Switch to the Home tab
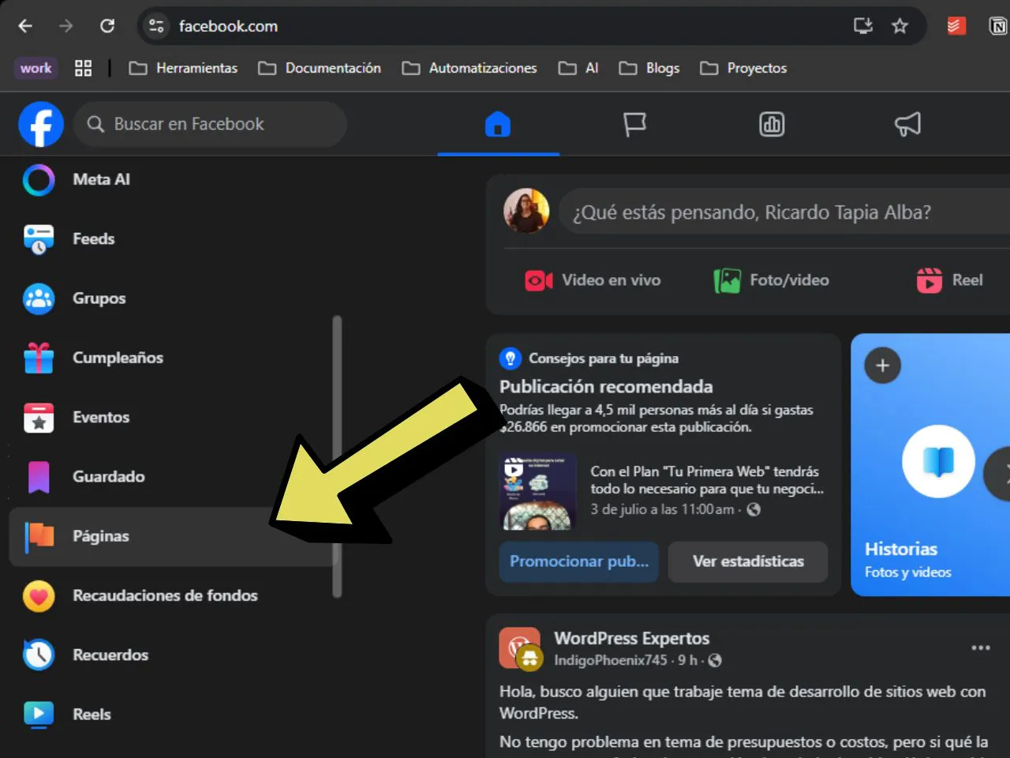The width and height of the screenshot is (1010, 758). click(498, 125)
